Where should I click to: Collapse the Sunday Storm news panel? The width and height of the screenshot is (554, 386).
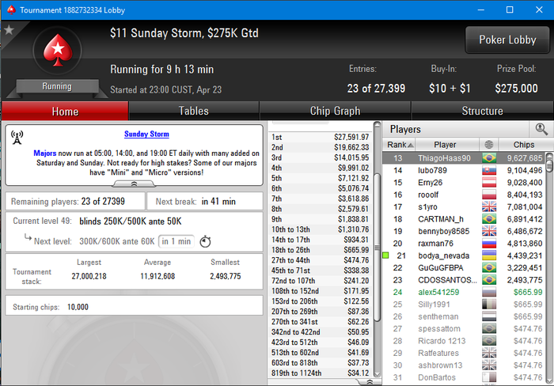[x=134, y=184]
